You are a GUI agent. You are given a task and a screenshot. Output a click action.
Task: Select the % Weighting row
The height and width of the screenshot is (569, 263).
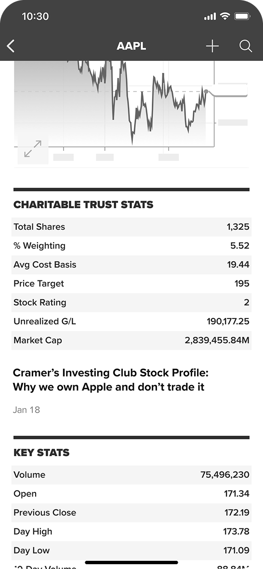pyautogui.click(x=131, y=246)
